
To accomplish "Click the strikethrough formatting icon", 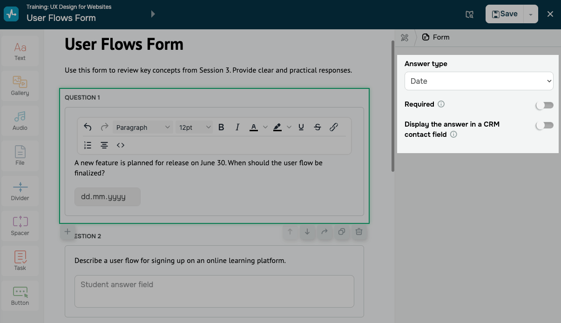I will click(318, 127).
